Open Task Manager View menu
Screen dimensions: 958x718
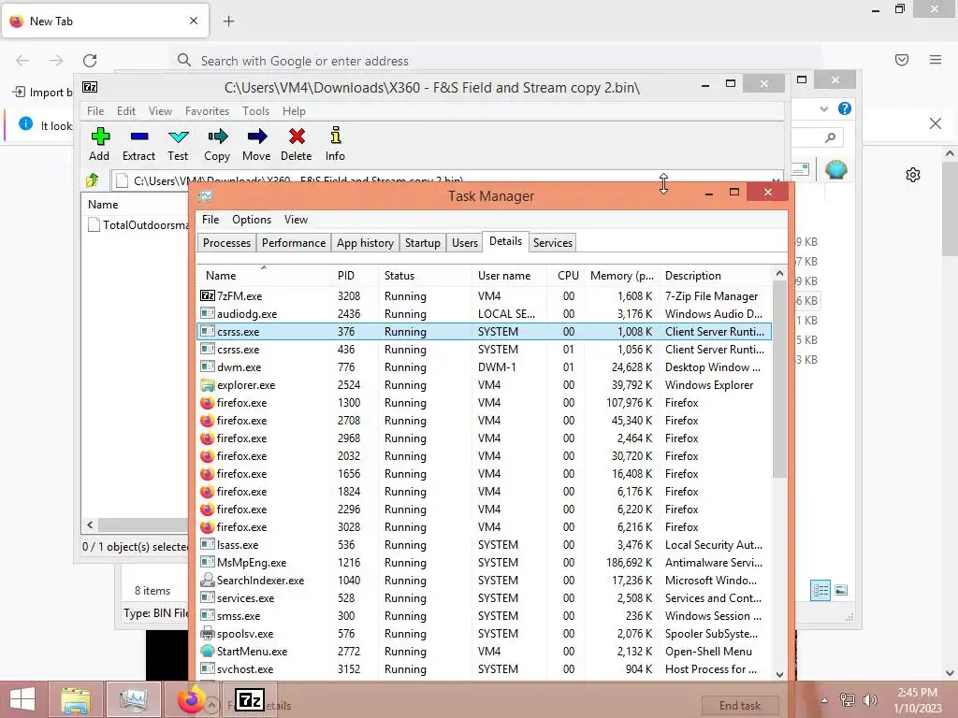[296, 219]
